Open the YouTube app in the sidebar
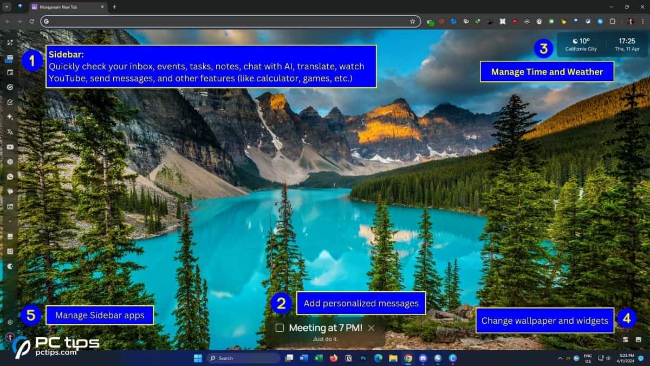 coord(10,147)
